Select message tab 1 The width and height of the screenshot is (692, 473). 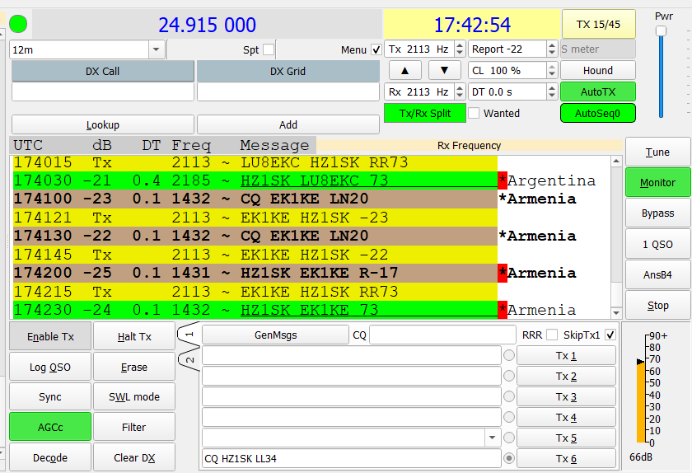(189, 335)
